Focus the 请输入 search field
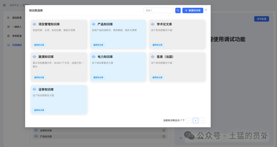 pyautogui.click(x=159, y=10)
